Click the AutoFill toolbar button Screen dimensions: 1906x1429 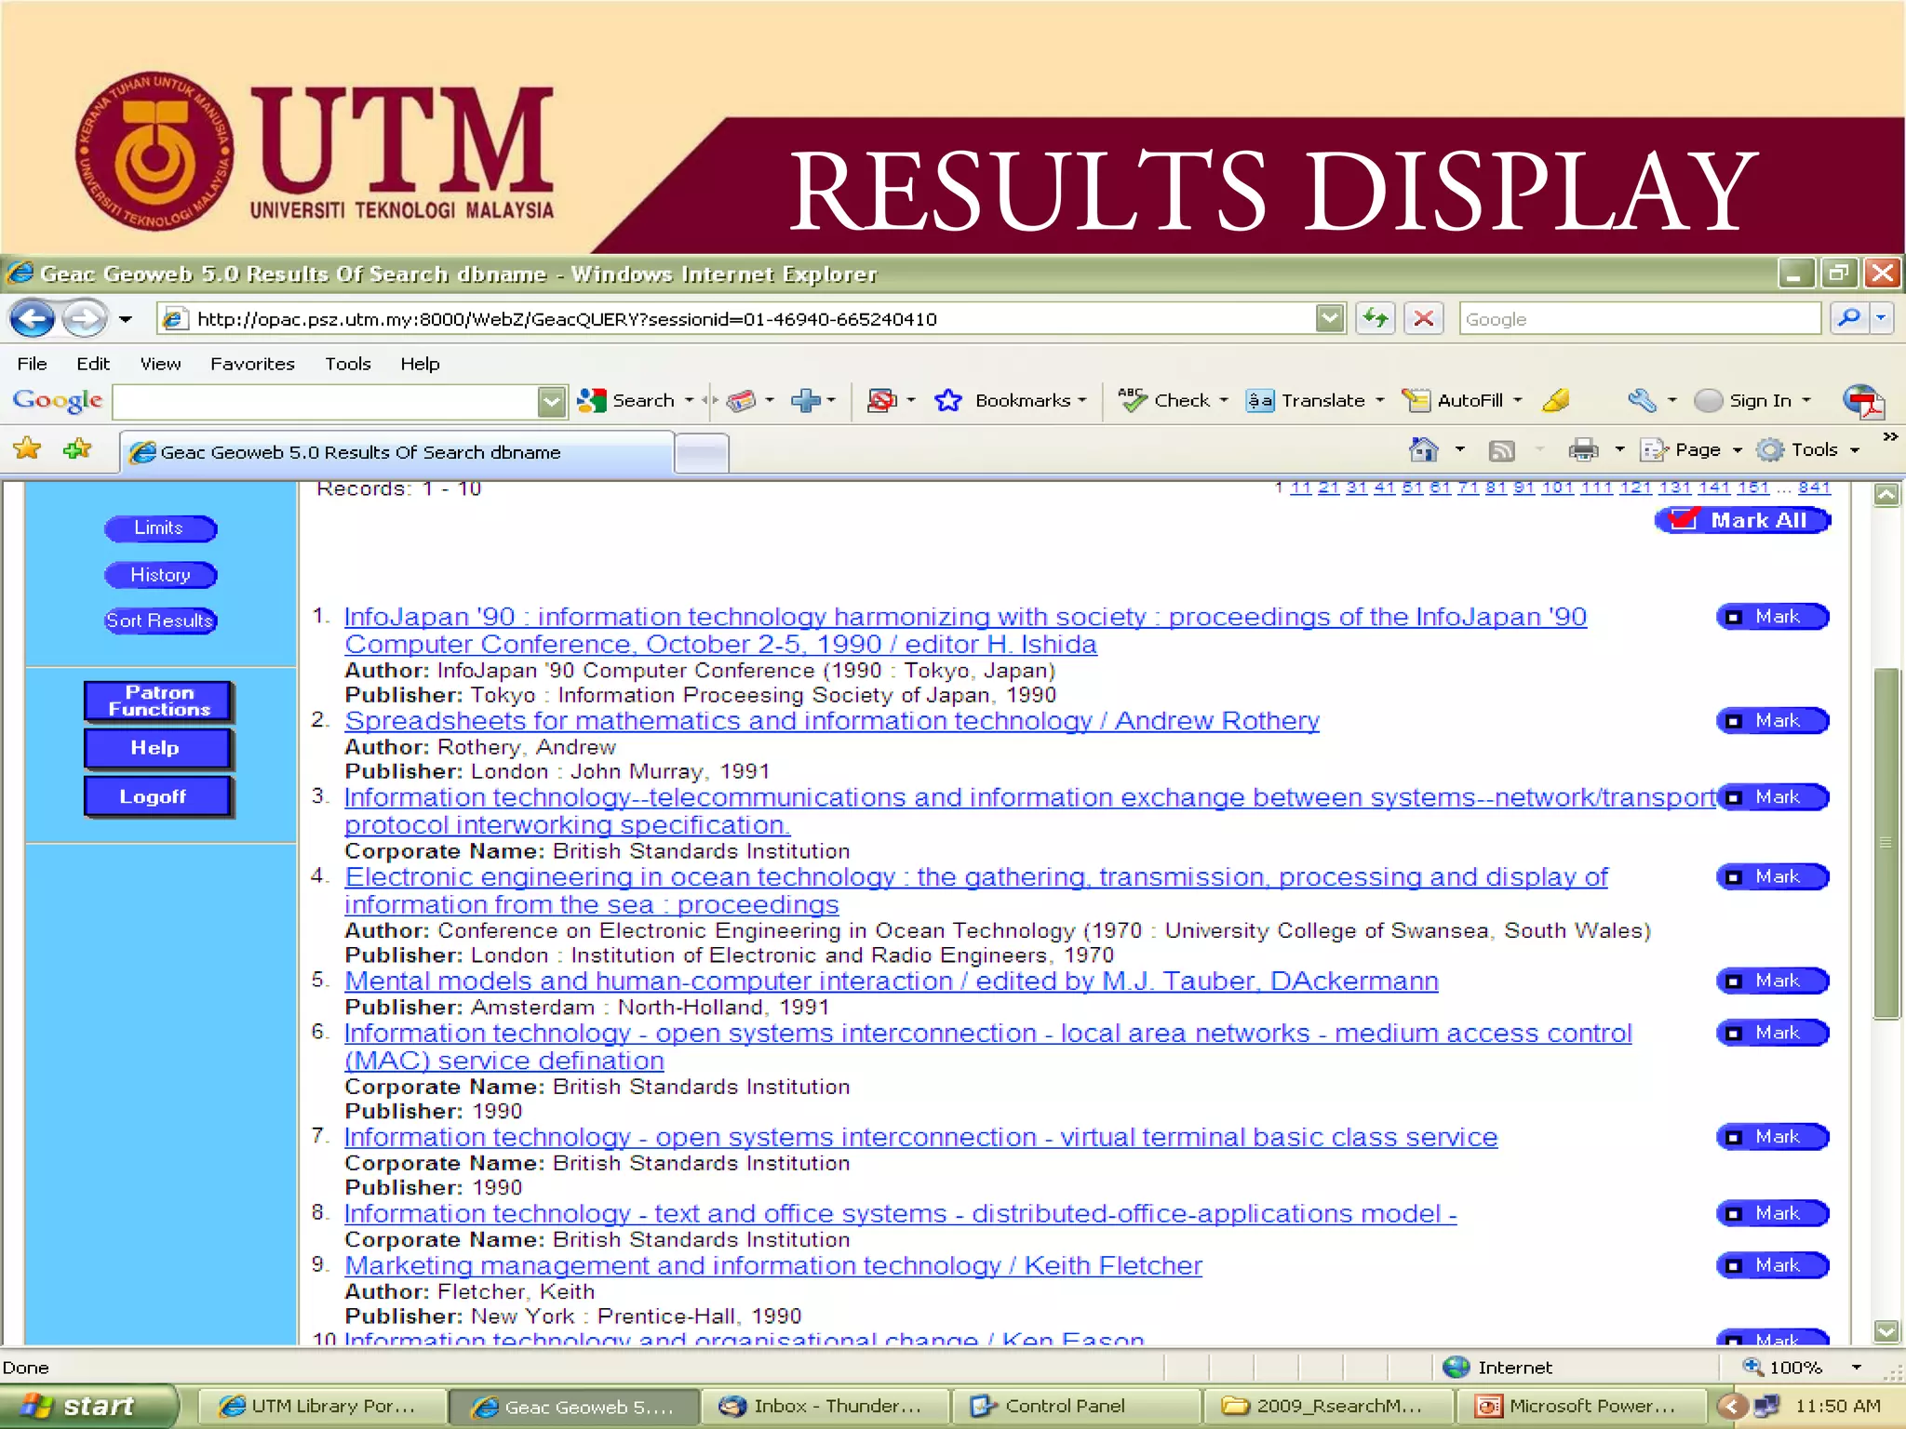tap(1452, 400)
